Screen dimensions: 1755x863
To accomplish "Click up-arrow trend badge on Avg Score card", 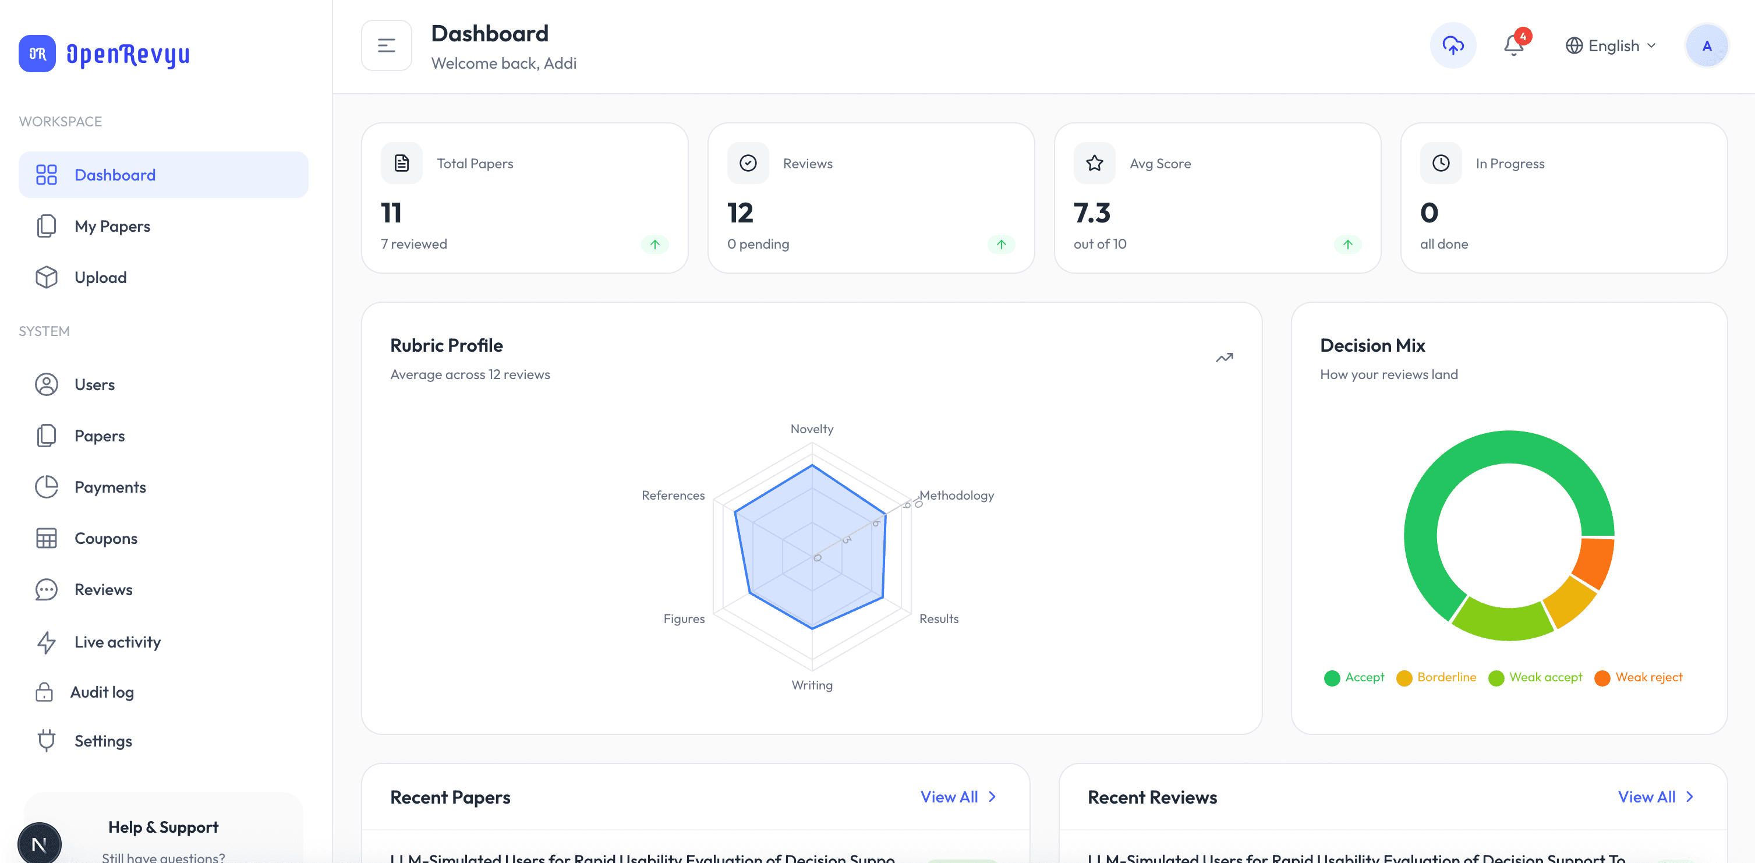I will click(x=1347, y=244).
